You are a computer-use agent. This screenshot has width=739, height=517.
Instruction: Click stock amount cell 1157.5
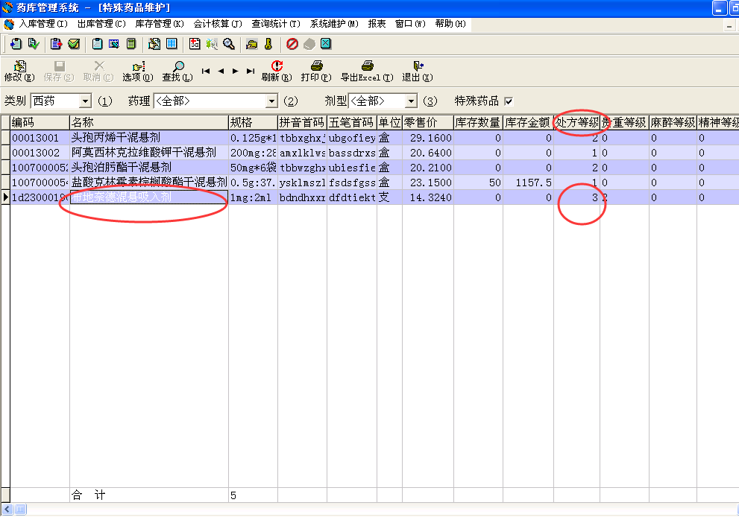(x=528, y=183)
